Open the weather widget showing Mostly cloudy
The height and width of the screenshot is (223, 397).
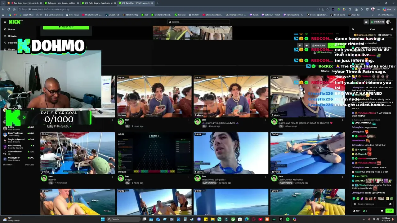(x=11, y=219)
